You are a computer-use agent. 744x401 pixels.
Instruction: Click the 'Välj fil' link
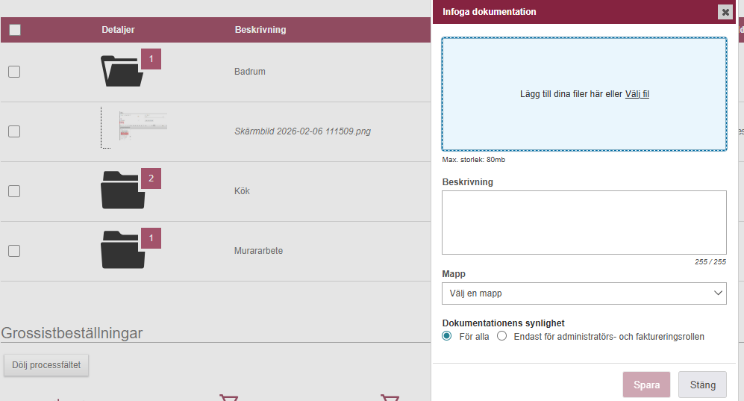pyautogui.click(x=637, y=94)
